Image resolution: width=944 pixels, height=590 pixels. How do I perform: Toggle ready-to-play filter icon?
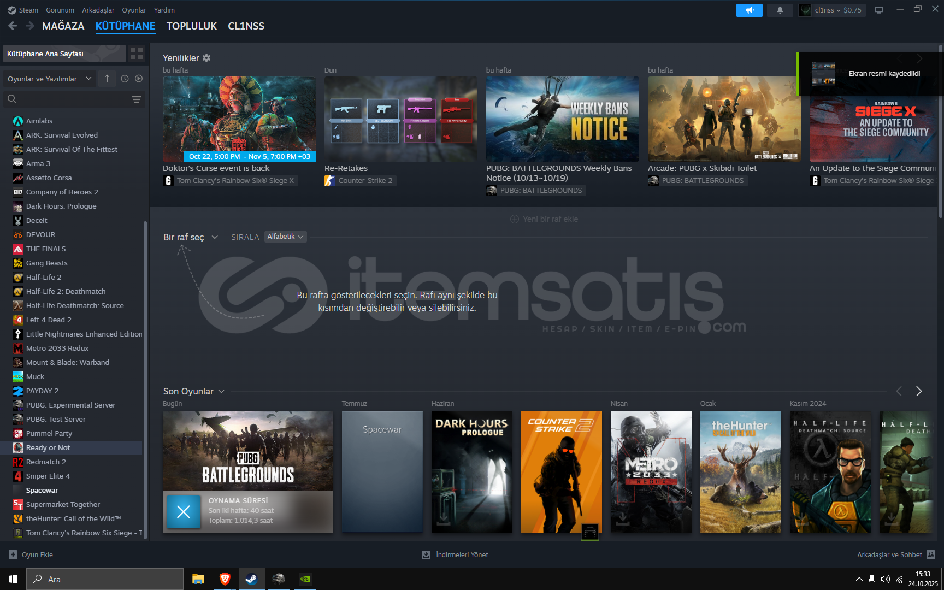pyautogui.click(x=139, y=79)
